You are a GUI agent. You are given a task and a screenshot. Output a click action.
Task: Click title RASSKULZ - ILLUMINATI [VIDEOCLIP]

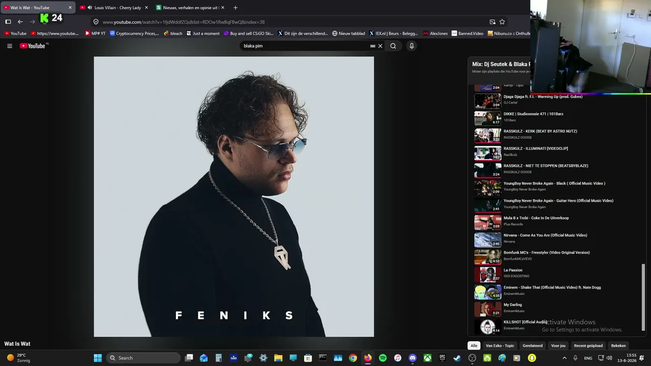point(536,148)
